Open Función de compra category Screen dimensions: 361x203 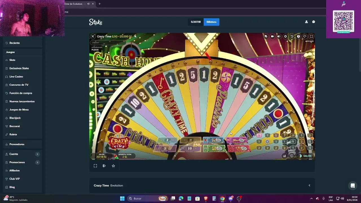(x=21, y=93)
